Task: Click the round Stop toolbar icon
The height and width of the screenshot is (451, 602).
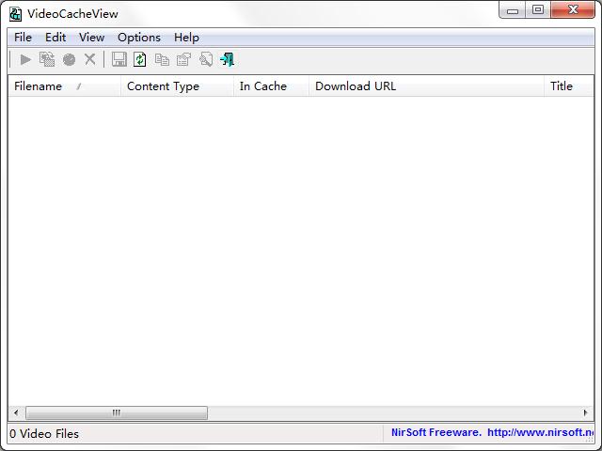Action: [x=69, y=60]
